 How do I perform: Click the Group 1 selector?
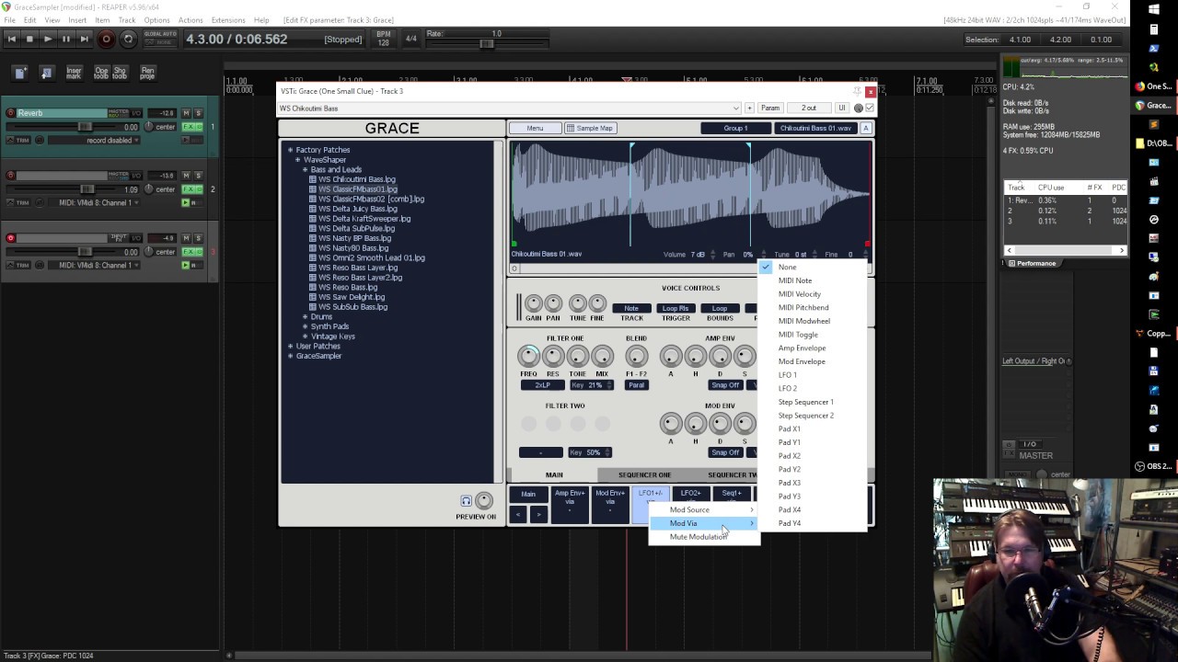735,128
